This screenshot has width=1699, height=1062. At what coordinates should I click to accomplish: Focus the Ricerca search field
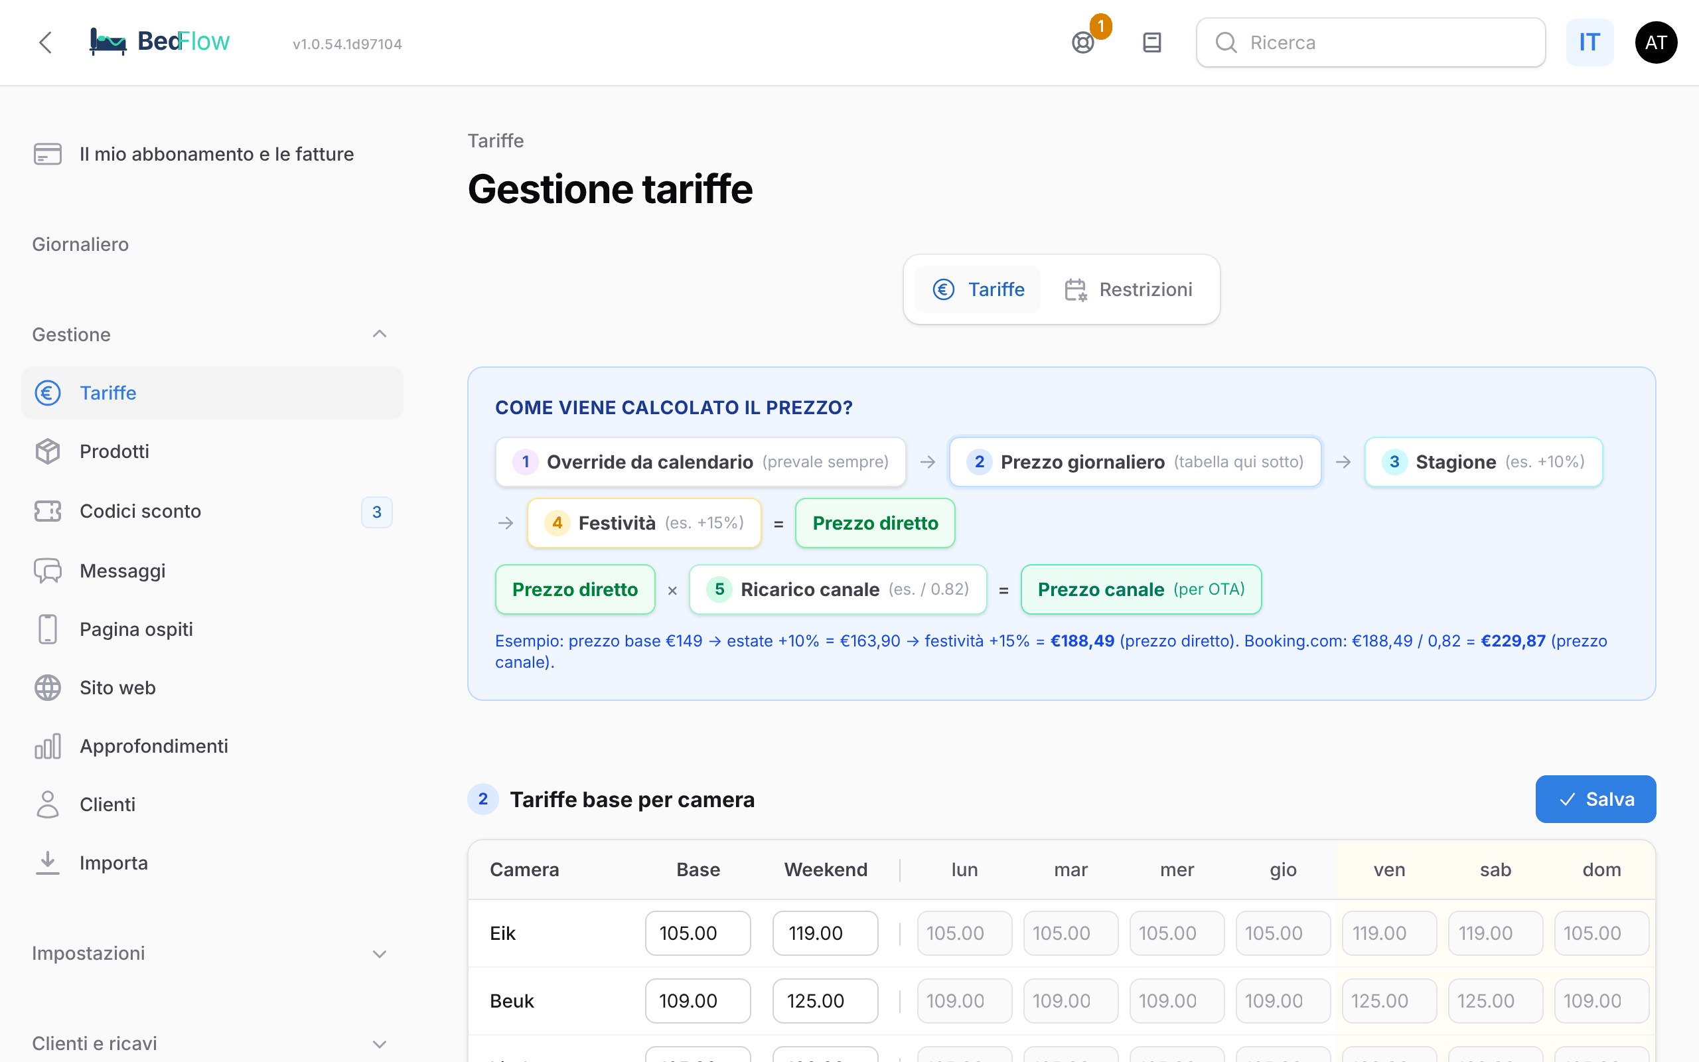1370,43
